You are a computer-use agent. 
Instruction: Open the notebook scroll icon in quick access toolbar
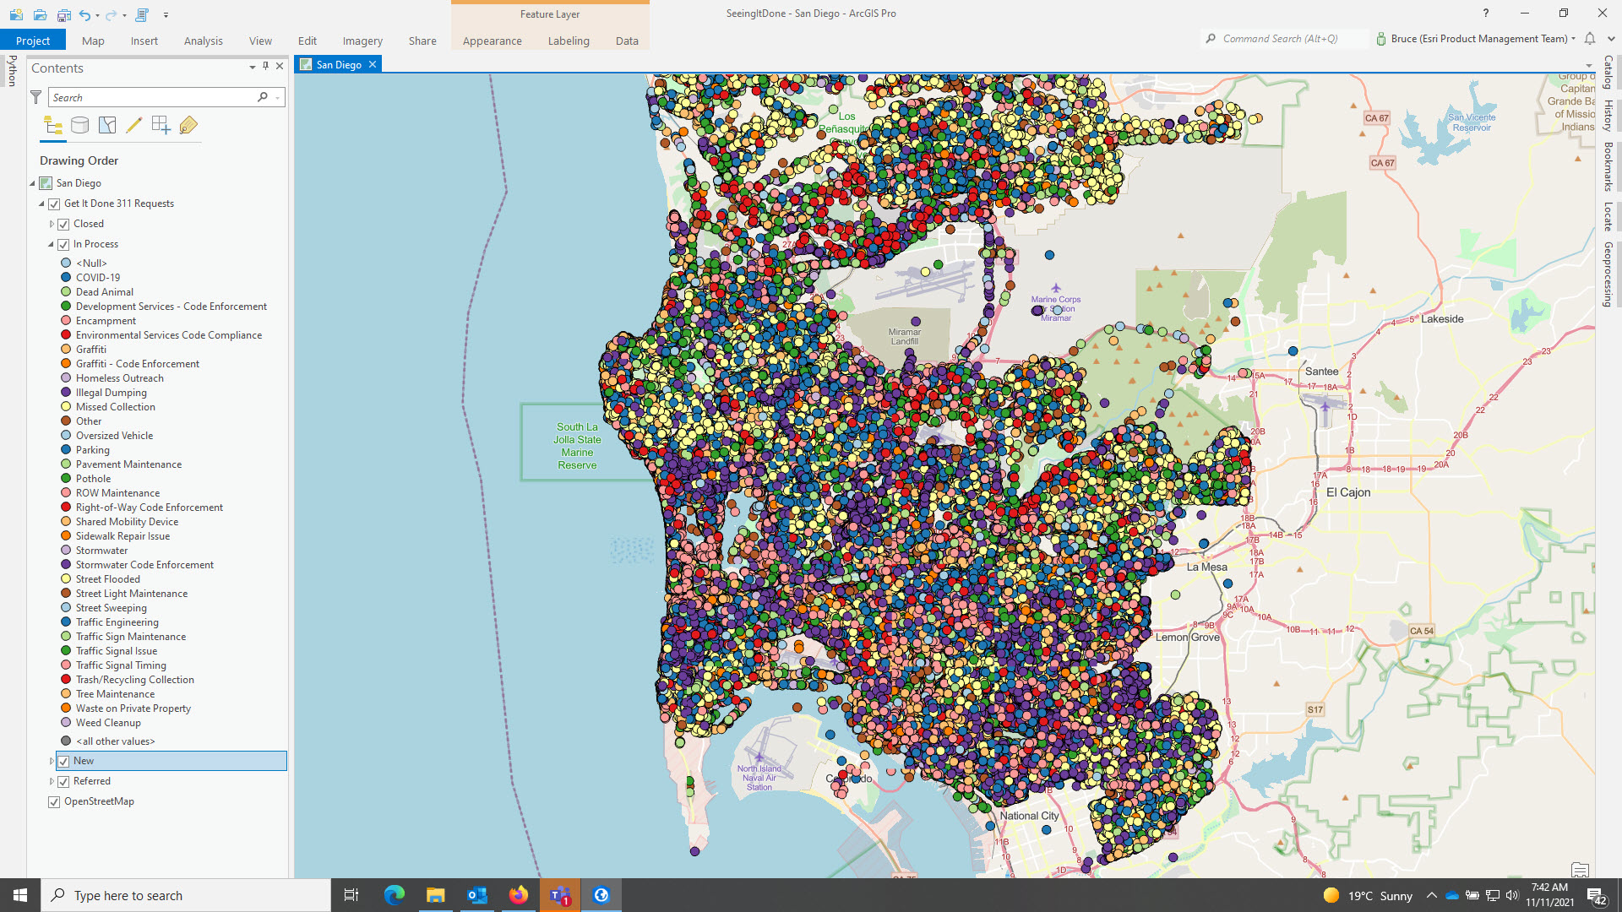tap(142, 14)
